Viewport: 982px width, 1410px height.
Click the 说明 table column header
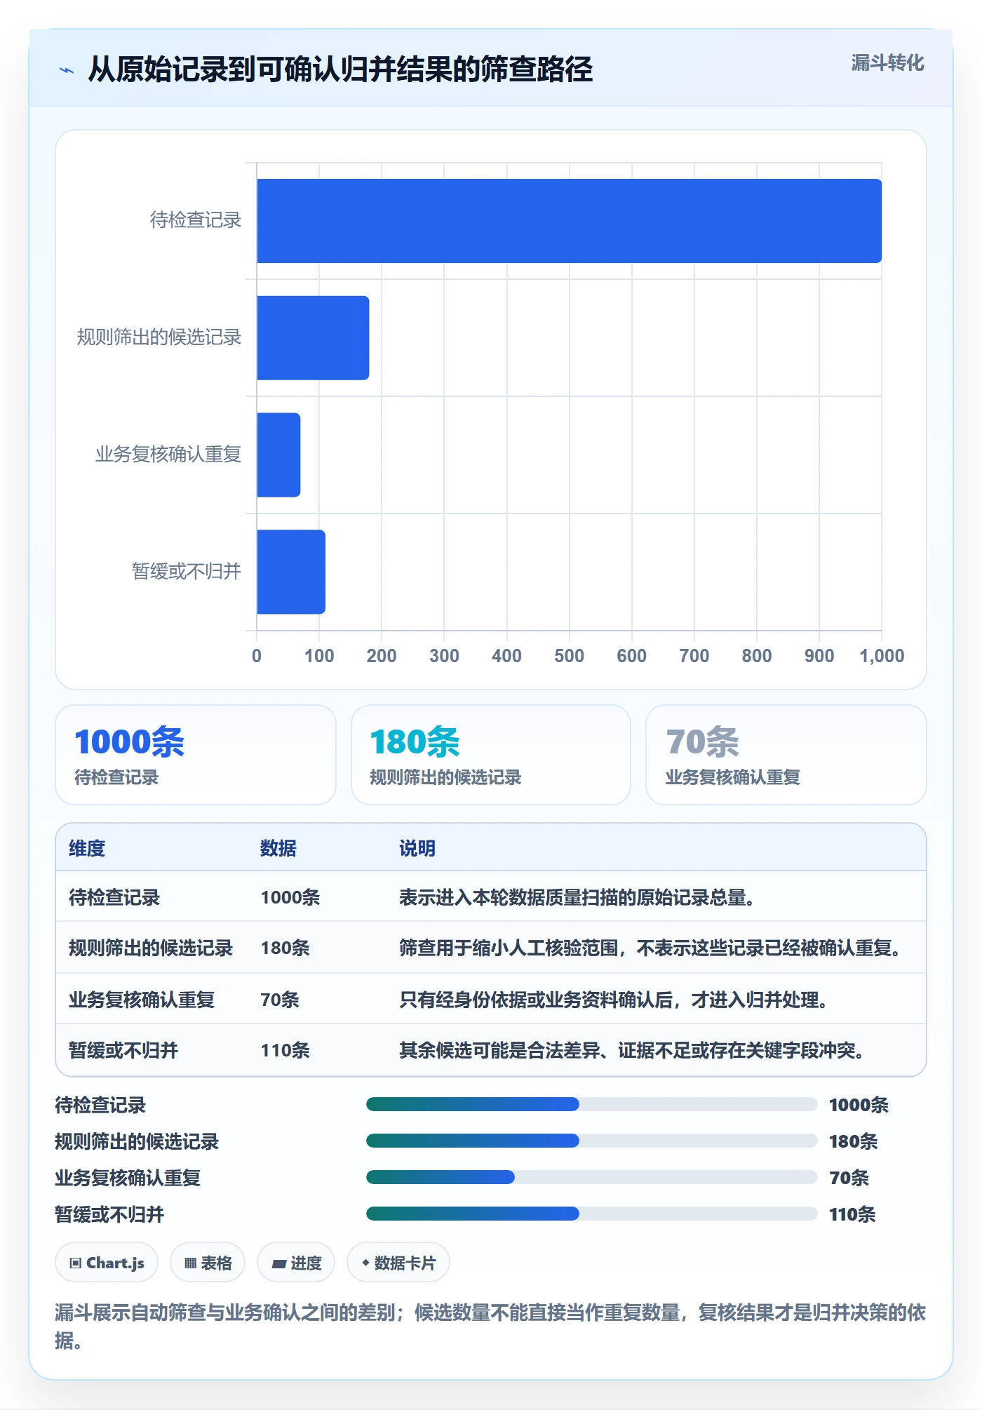pos(417,848)
